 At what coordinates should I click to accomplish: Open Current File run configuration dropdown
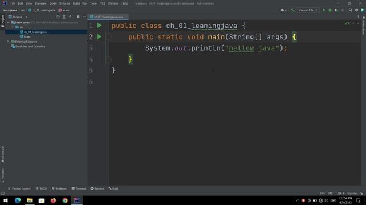pyautogui.click(x=308, y=10)
